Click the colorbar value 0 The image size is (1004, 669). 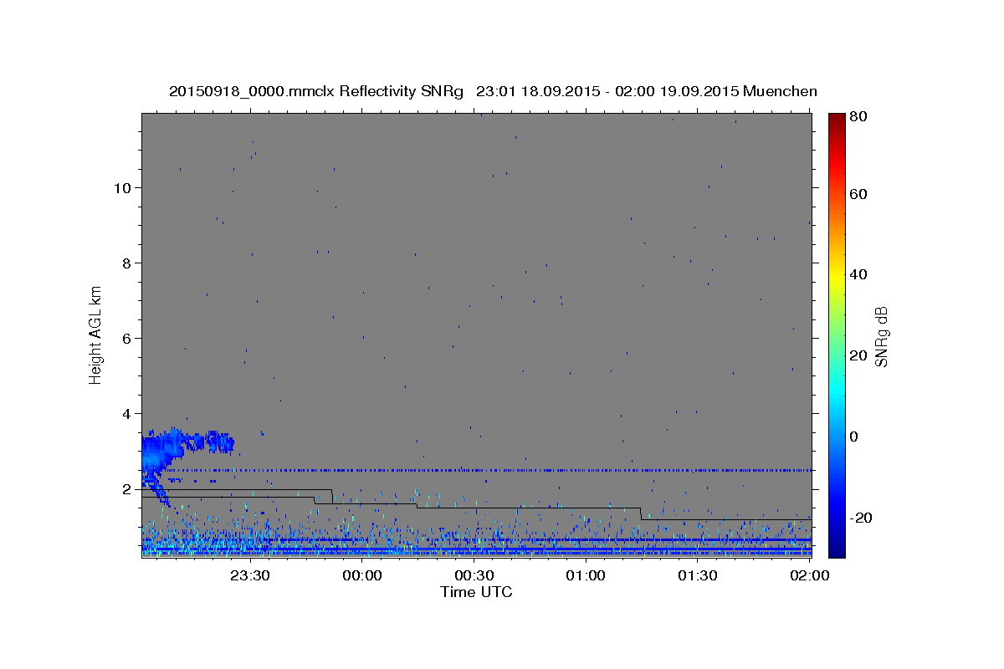[854, 437]
